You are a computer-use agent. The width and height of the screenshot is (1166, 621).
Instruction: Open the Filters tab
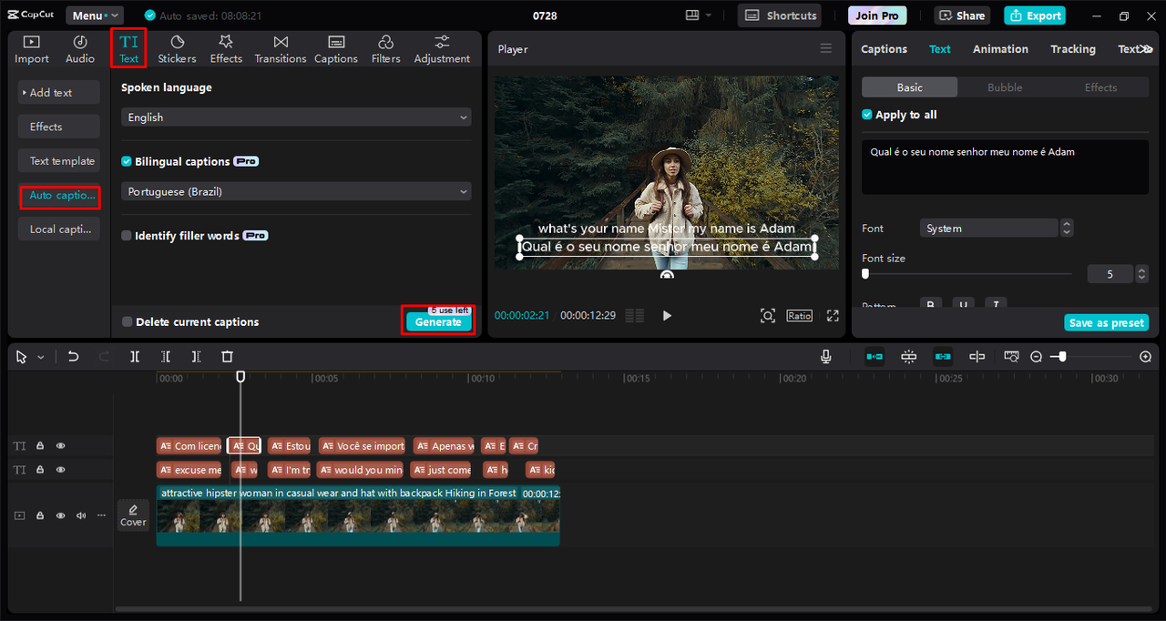click(385, 49)
